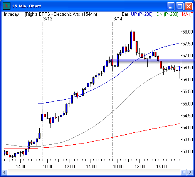Viewport: 195px width, 177px height.
Task: Minimize the 15 Min. Chart window
Action: click(171, 6)
